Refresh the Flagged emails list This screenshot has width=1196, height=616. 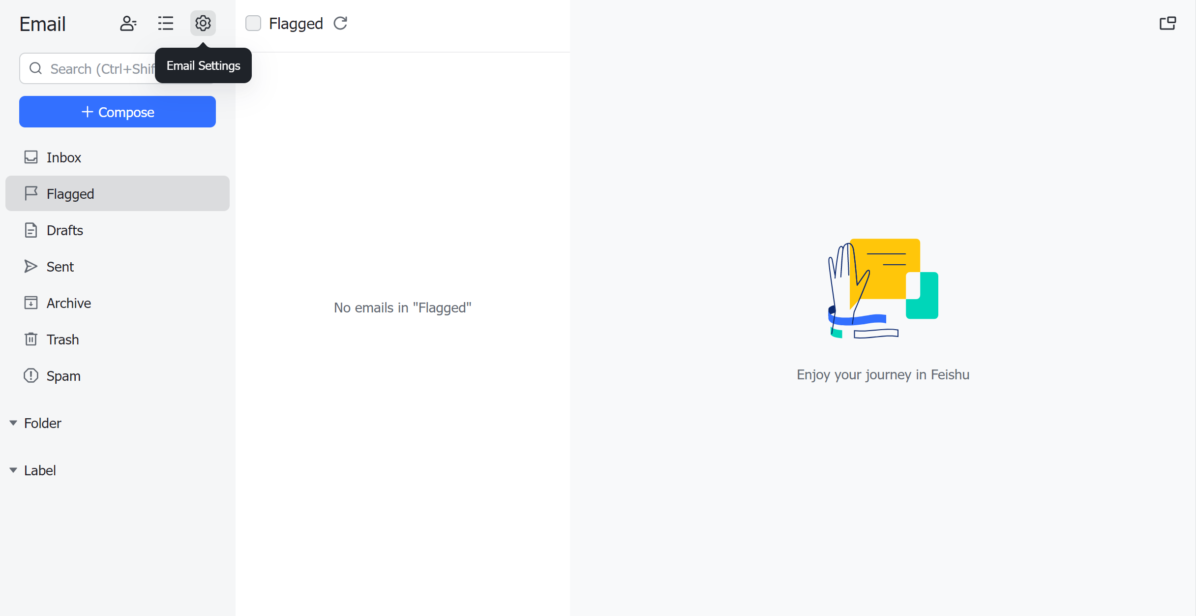[x=342, y=24]
